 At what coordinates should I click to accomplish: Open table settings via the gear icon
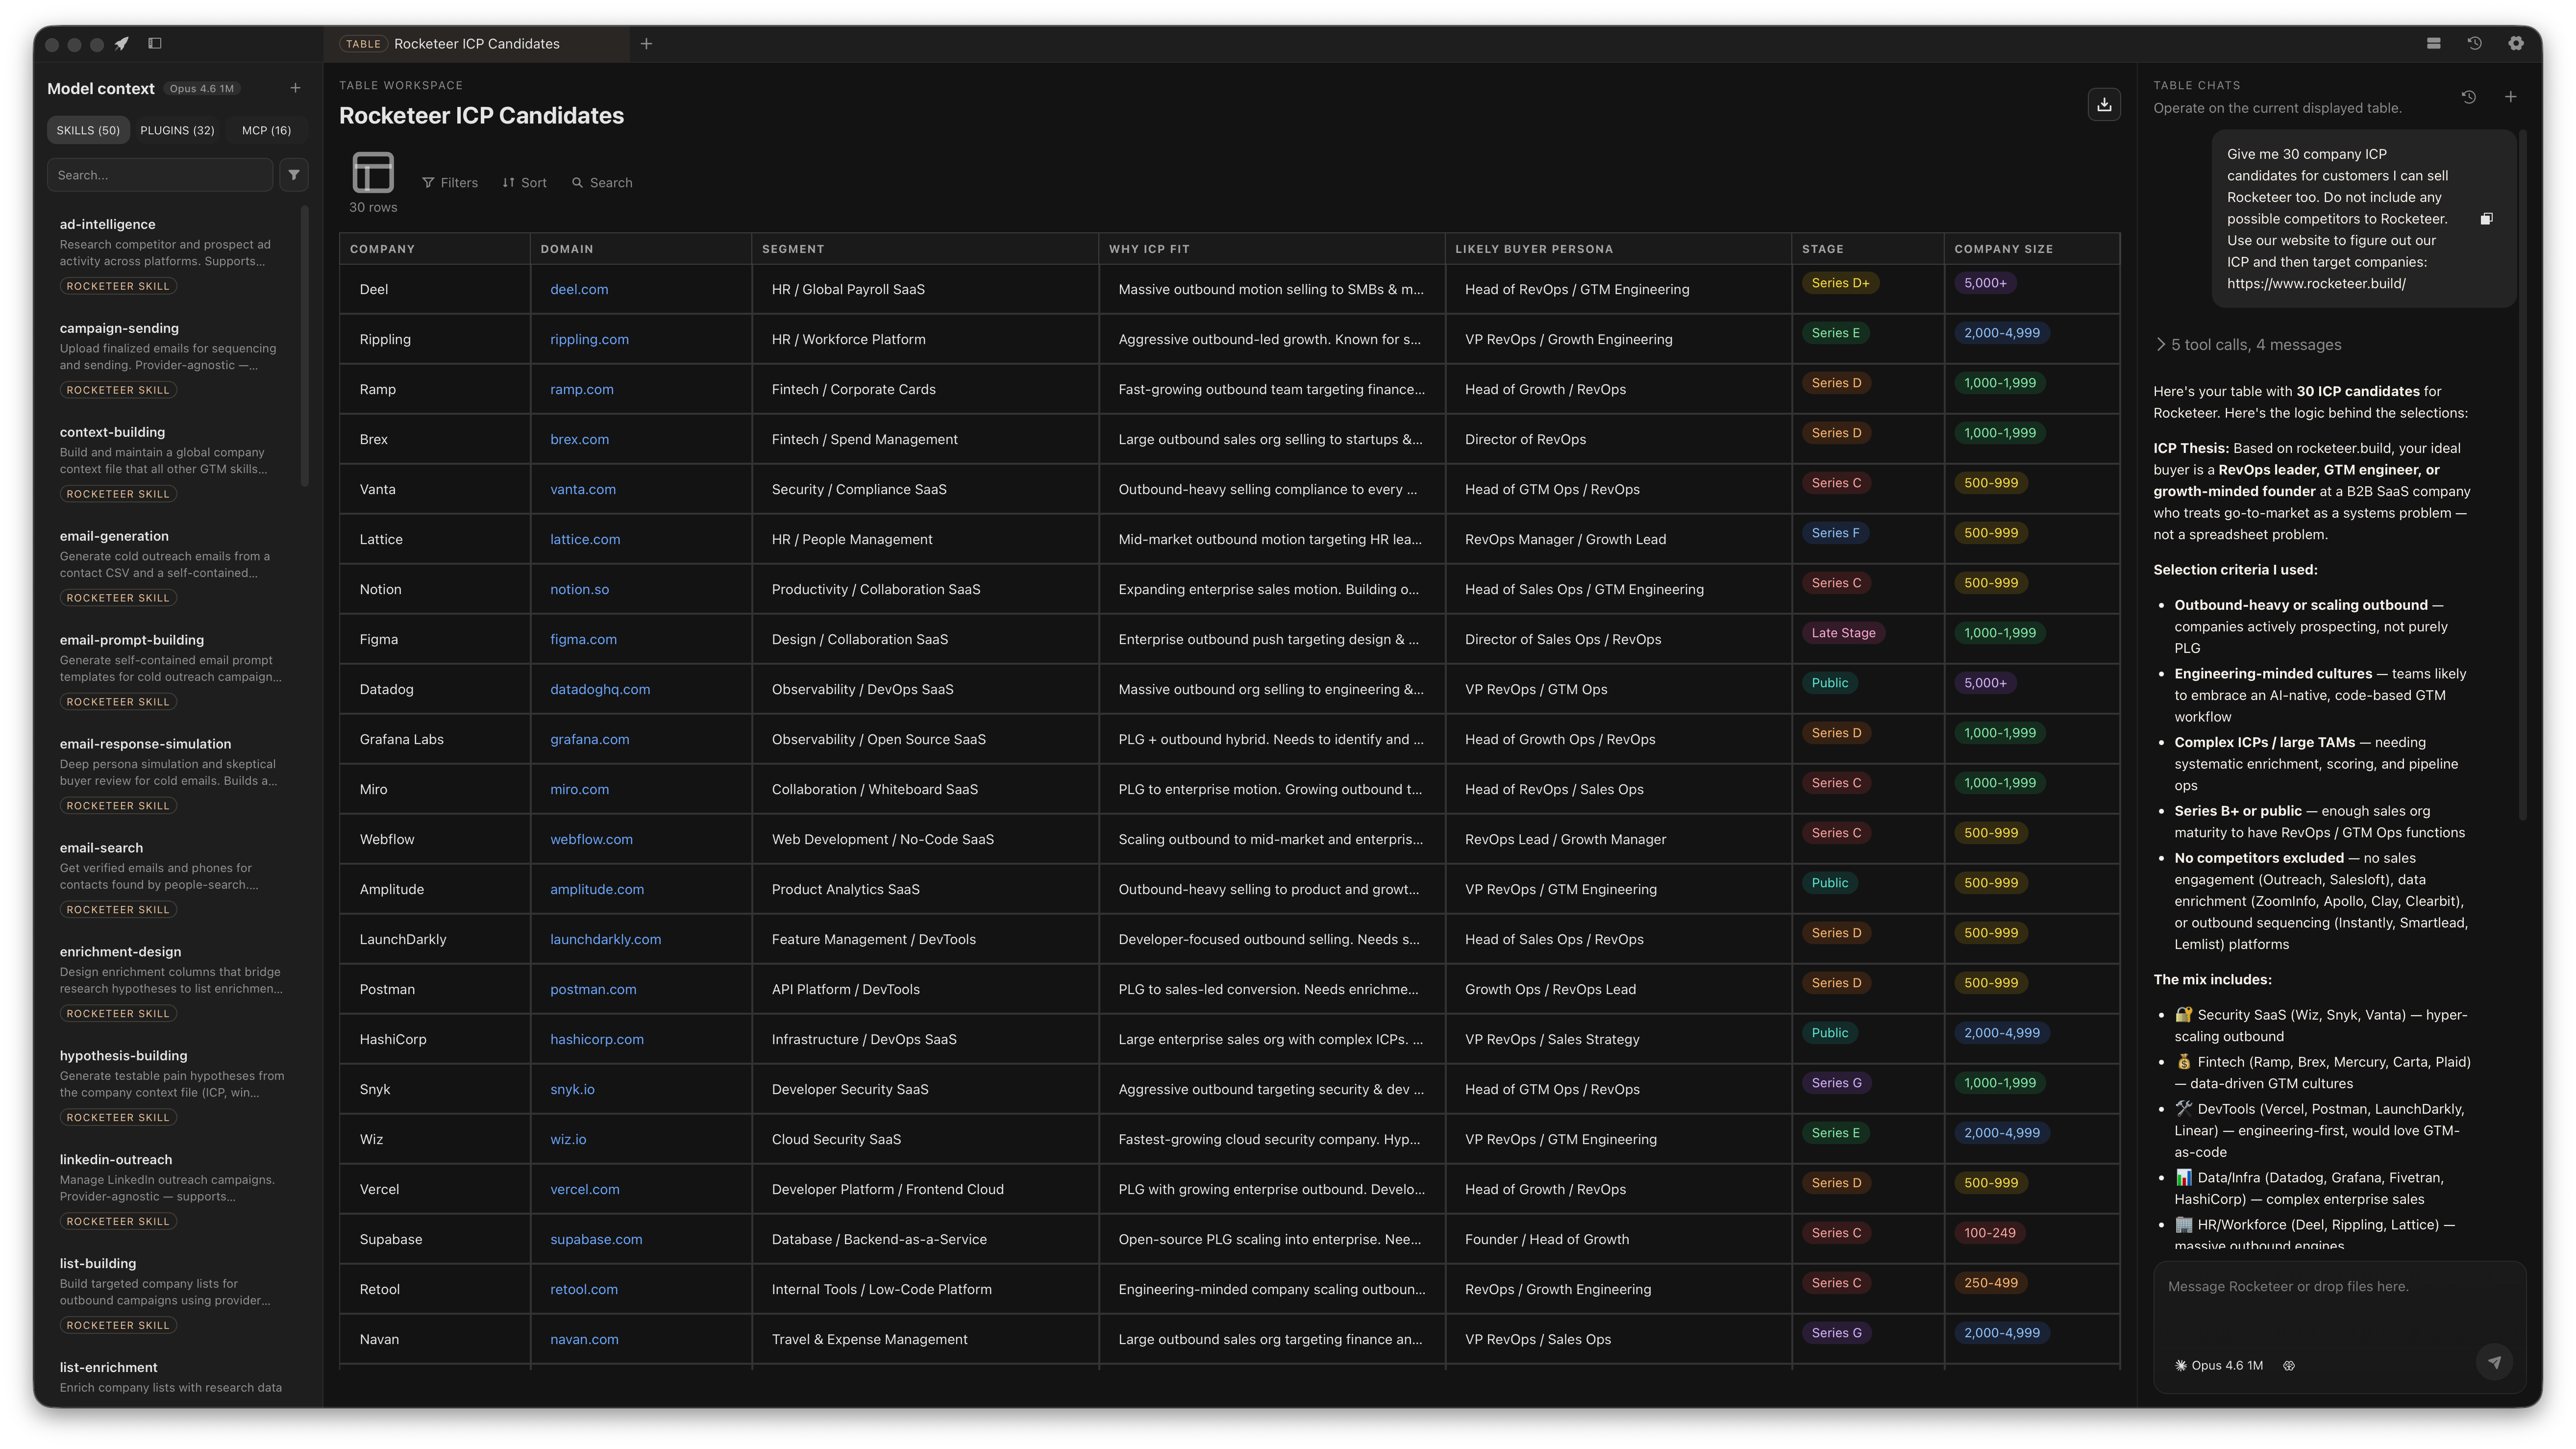[2517, 43]
